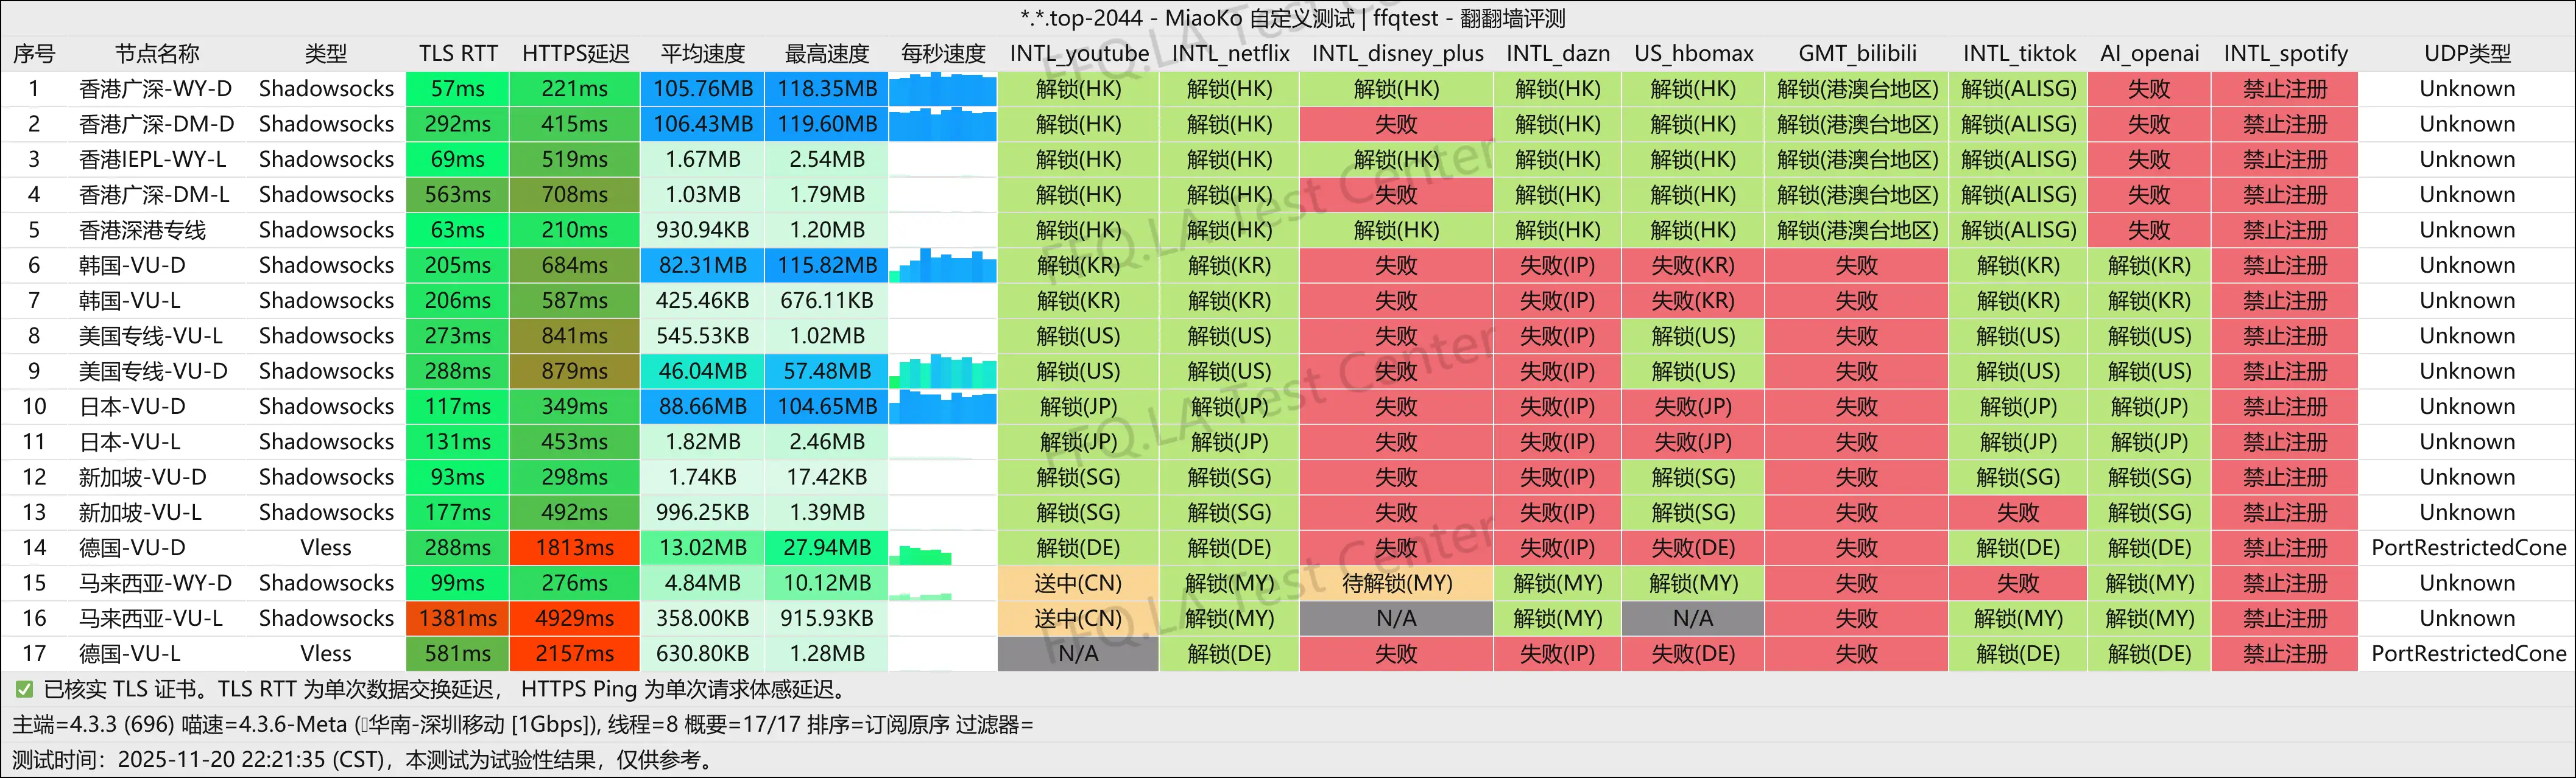Click 失败 disney_plus cell for 韩国-VU-D
The height and width of the screenshot is (778, 2576).
click(1396, 265)
